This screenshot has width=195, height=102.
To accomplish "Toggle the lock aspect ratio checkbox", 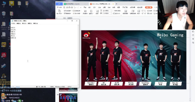I will 114,11.
